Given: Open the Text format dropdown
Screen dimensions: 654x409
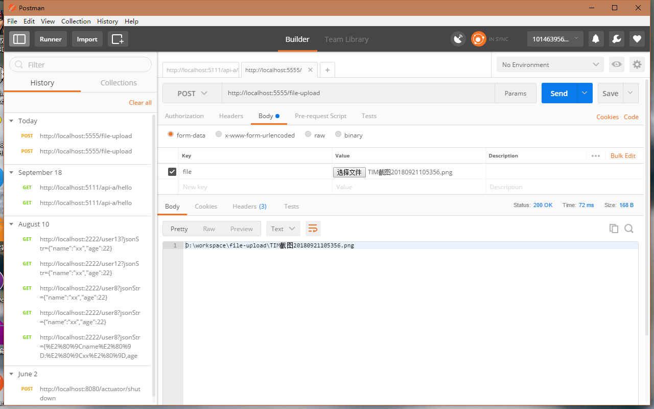Looking at the screenshot, I should click(283, 229).
